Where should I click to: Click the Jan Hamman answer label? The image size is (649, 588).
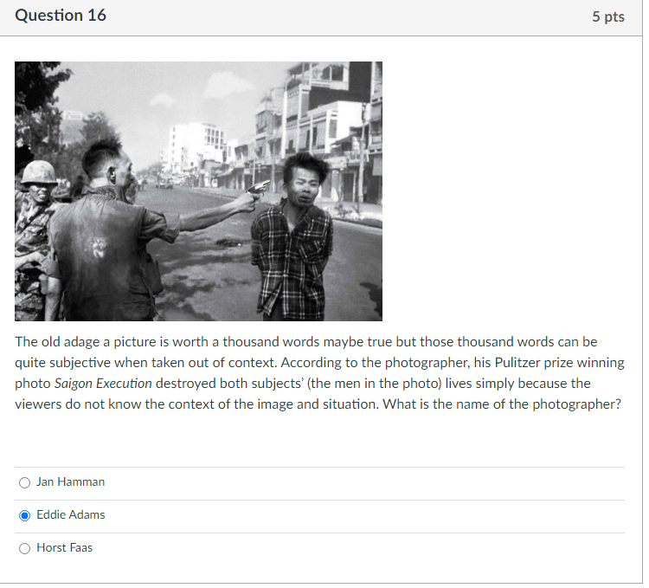[70, 482]
